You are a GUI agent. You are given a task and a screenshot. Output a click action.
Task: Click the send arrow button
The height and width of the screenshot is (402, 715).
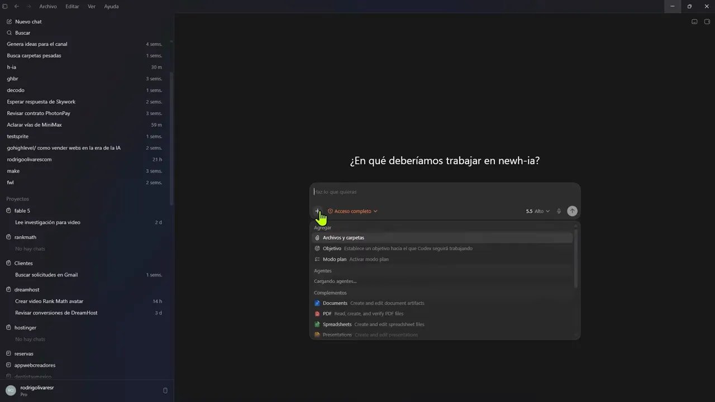(x=572, y=211)
